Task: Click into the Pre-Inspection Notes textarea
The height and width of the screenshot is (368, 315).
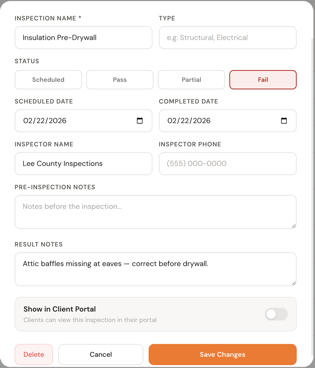Action: pyautogui.click(x=156, y=212)
